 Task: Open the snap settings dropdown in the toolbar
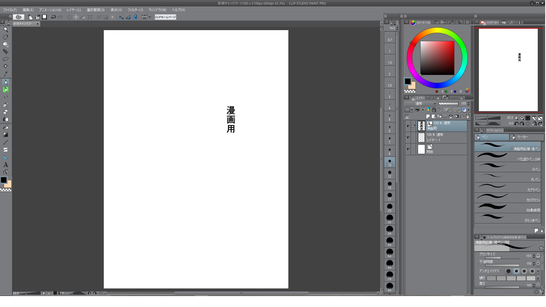click(150, 17)
